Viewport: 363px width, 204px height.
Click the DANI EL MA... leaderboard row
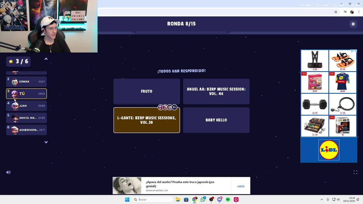(26, 118)
